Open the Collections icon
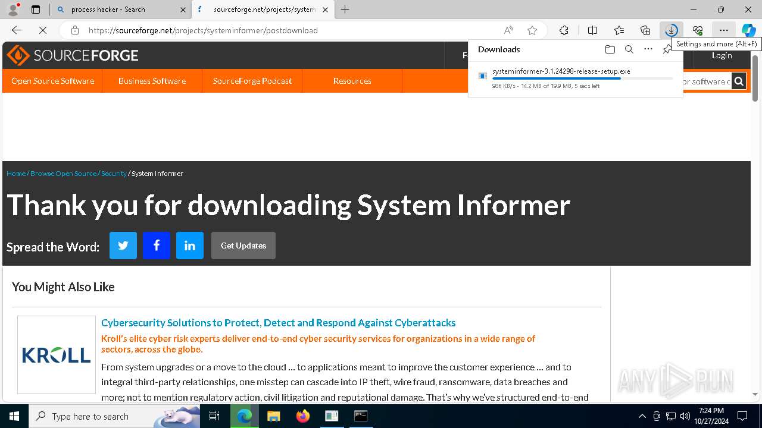The width and height of the screenshot is (762, 428). click(645, 30)
